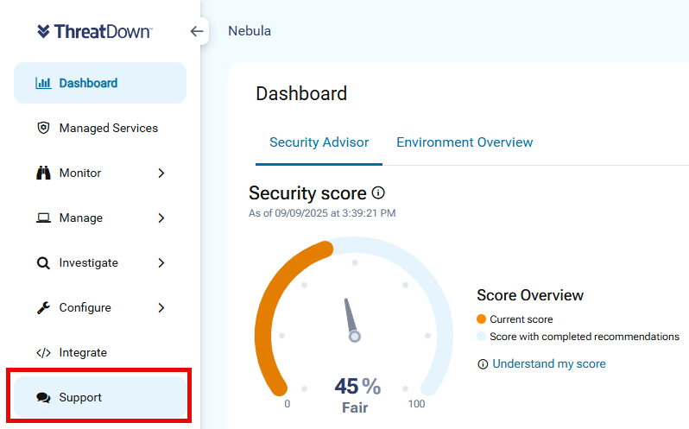Viewport: 689px width, 429px height.
Task: Click the 45 % score value
Action: [357, 387]
